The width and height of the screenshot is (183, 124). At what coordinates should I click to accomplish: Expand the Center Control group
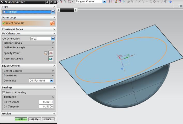point(53,71)
